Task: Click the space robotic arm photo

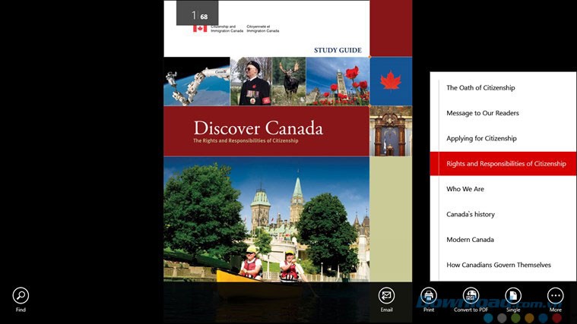Action: coord(196,81)
